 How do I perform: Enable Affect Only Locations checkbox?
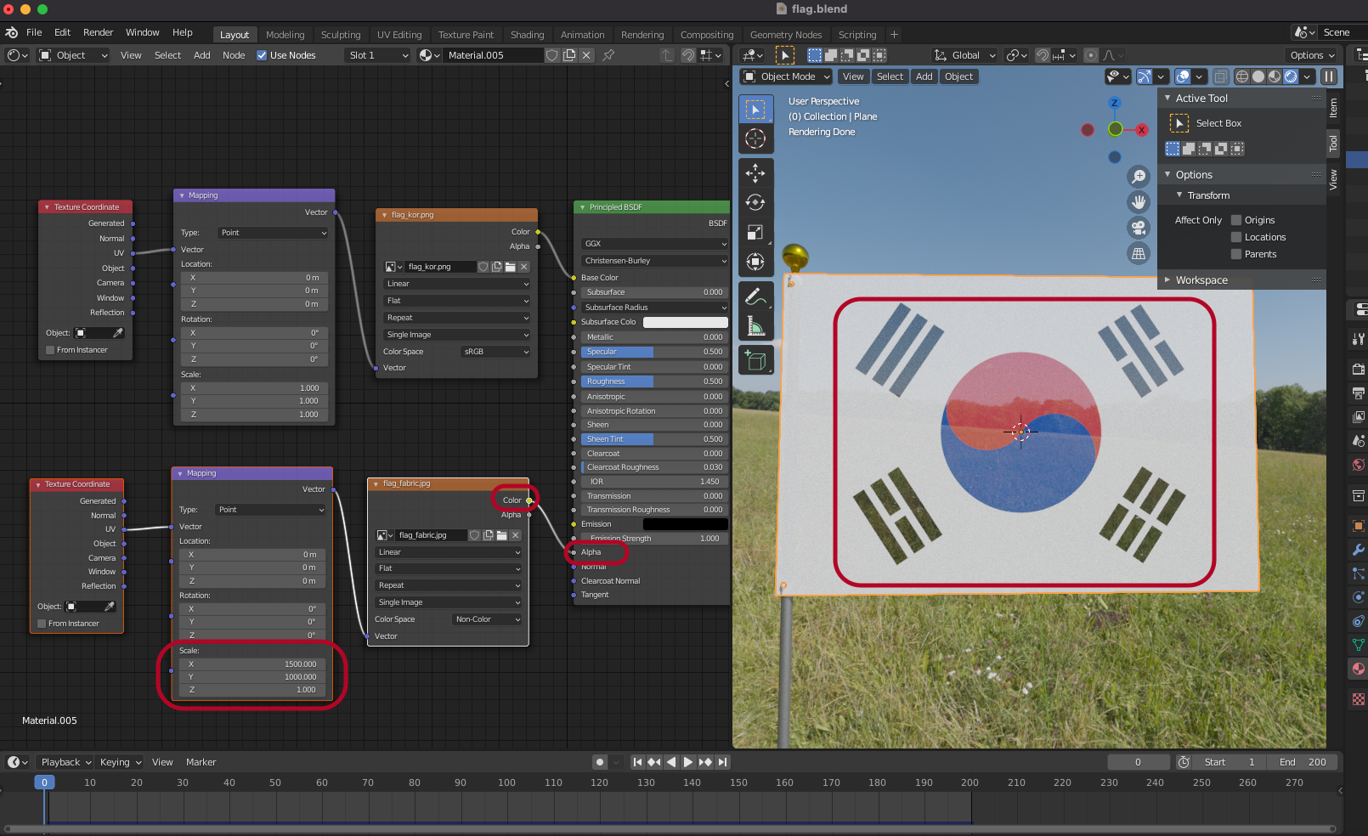coord(1236,237)
